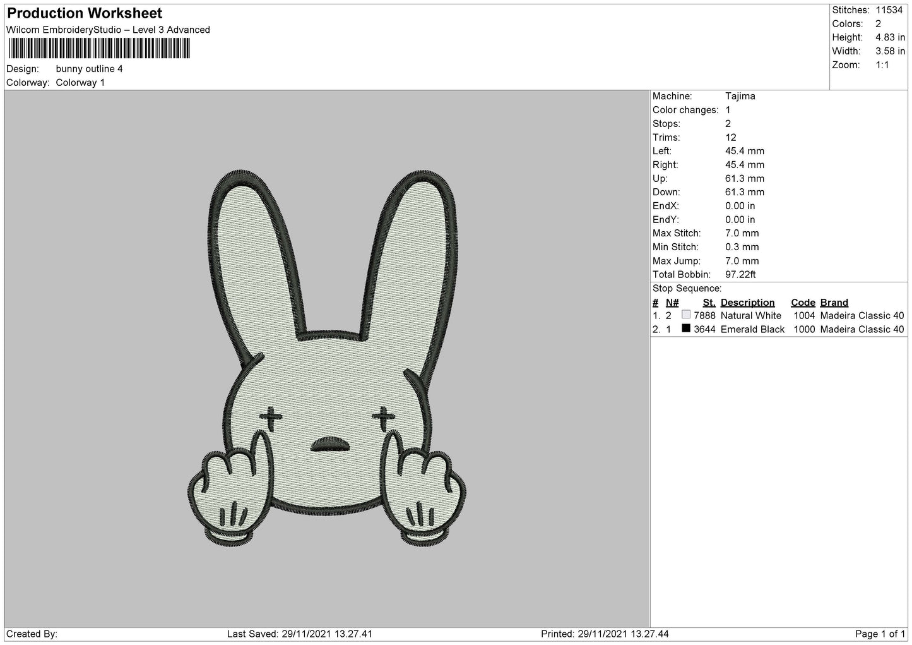
Task: Click the Natural White color swatch
Action: 686,315
